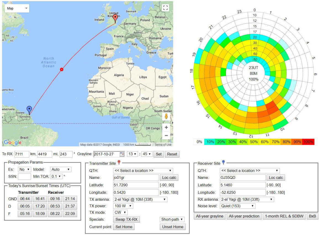Click the BxB button

tap(312, 216)
